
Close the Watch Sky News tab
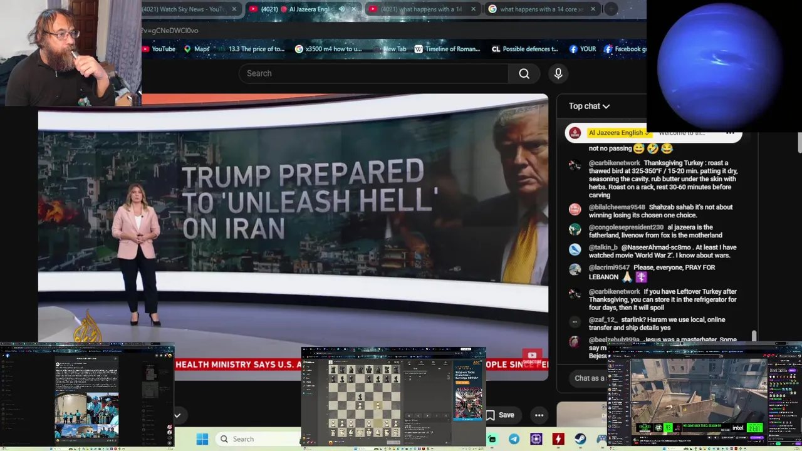(234, 9)
